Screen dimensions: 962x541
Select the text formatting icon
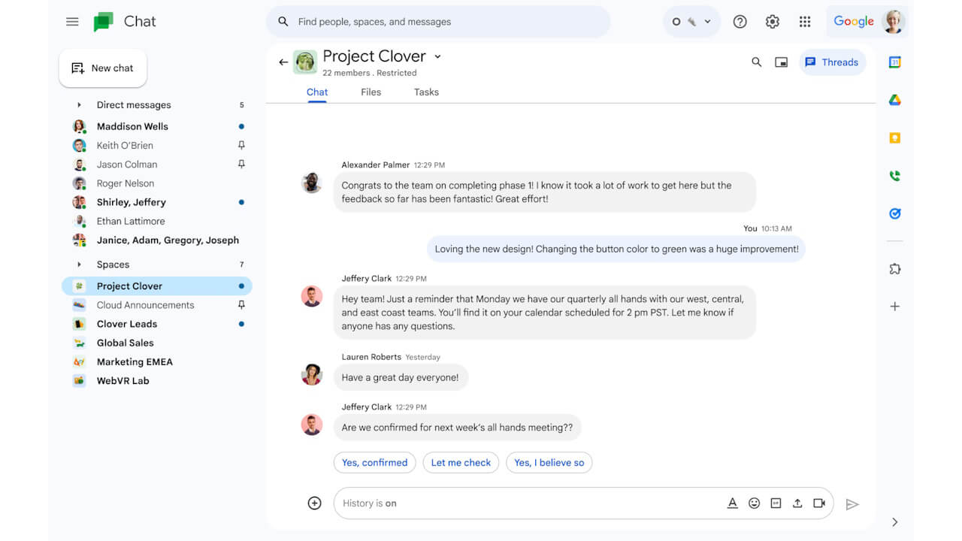click(733, 503)
